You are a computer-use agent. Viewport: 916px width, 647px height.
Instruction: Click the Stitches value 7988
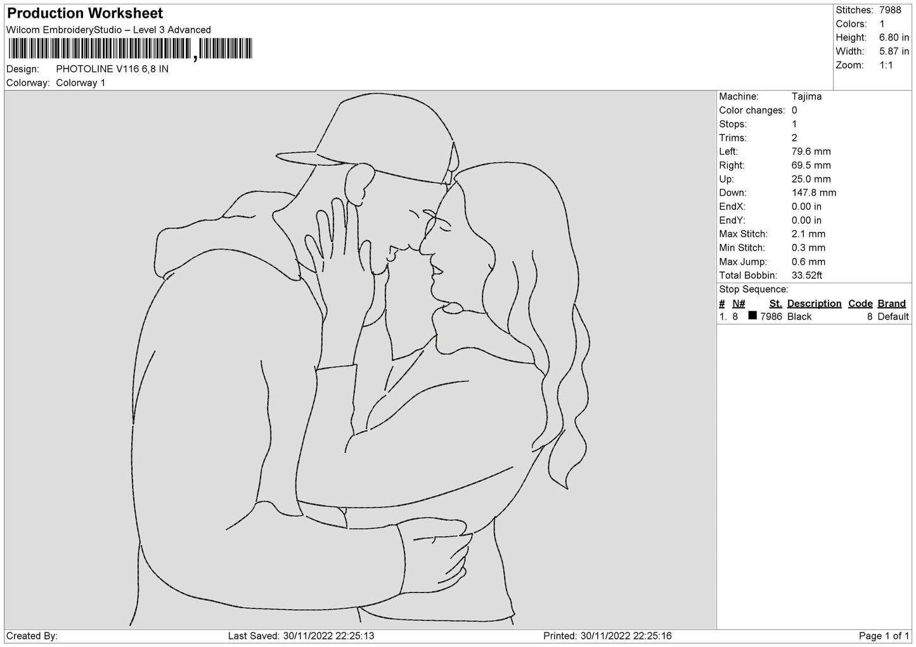coord(890,10)
